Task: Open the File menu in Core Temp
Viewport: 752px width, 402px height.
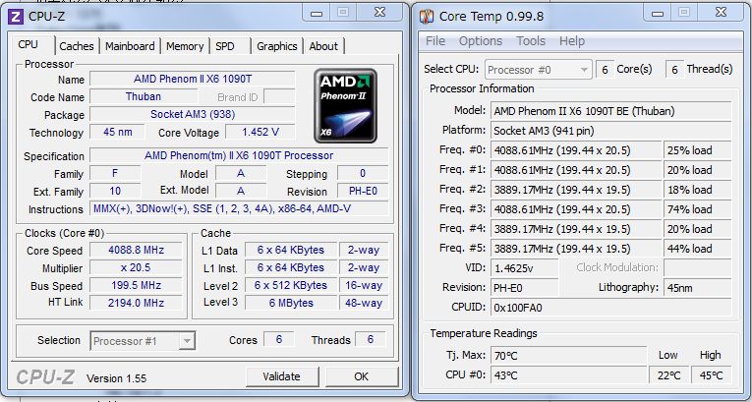Action: [435, 41]
